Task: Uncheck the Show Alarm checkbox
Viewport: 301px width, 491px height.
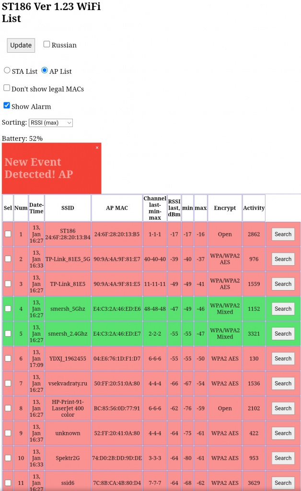Action: click(7, 105)
